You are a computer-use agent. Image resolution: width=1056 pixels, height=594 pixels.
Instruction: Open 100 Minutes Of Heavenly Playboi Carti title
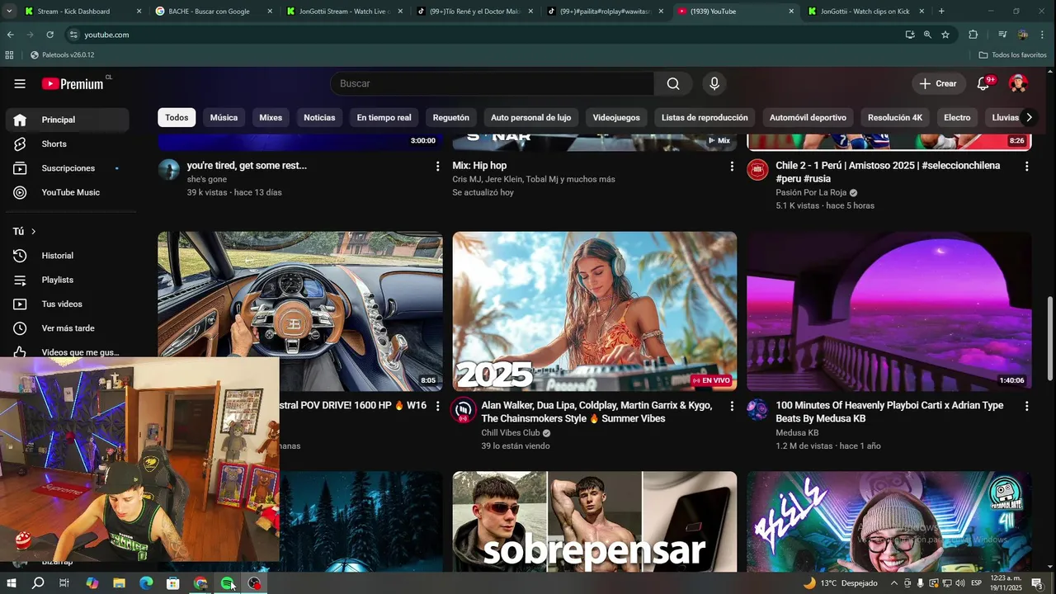pyautogui.click(x=889, y=412)
